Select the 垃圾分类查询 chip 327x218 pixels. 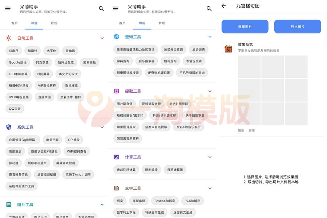point(173,49)
